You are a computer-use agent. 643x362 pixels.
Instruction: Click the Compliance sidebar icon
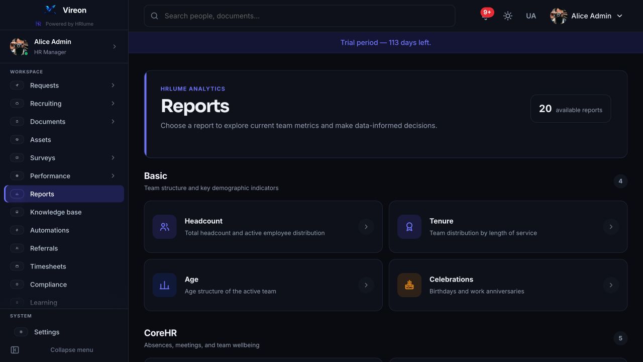pos(17,285)
